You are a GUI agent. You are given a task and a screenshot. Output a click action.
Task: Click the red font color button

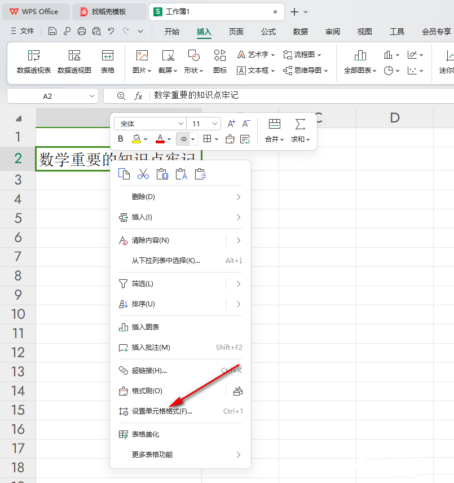pyautogui.click(x=160, y=139)
